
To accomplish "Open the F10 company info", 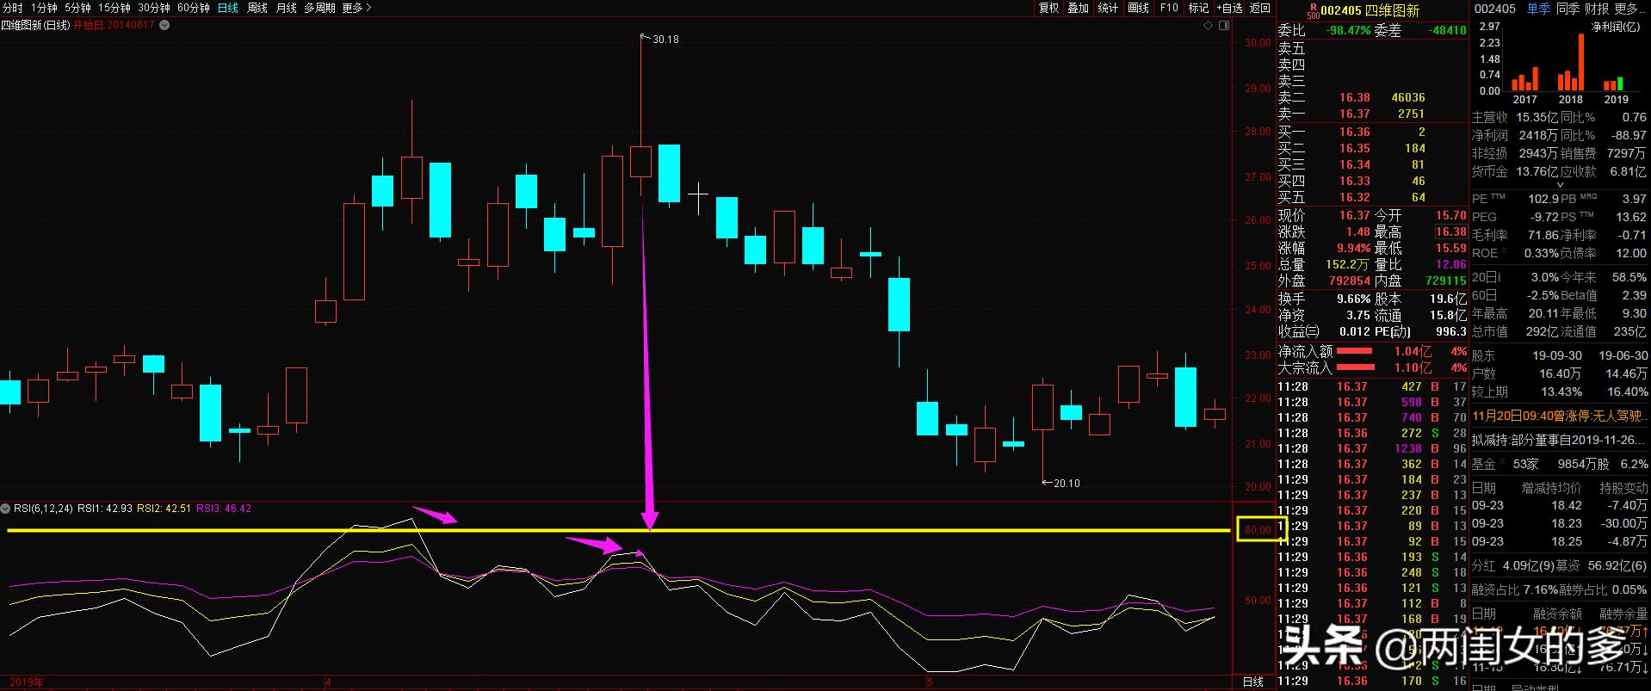I will tap(1169, 8).
